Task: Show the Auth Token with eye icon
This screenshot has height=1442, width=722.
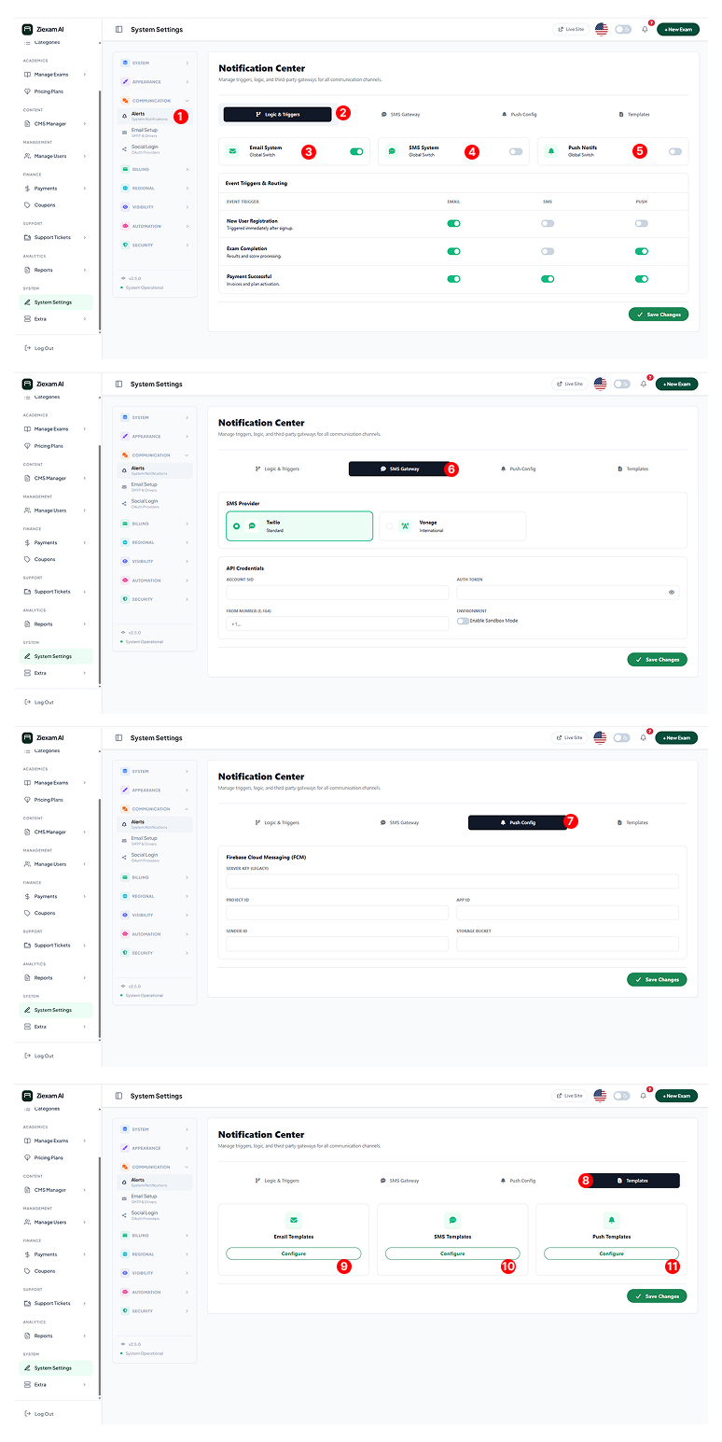Action: pos(671,593)
